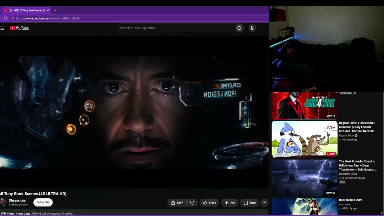
Task: Open the thunderstorm rain sounds thumbnail
Action: (x=304, y=178)
